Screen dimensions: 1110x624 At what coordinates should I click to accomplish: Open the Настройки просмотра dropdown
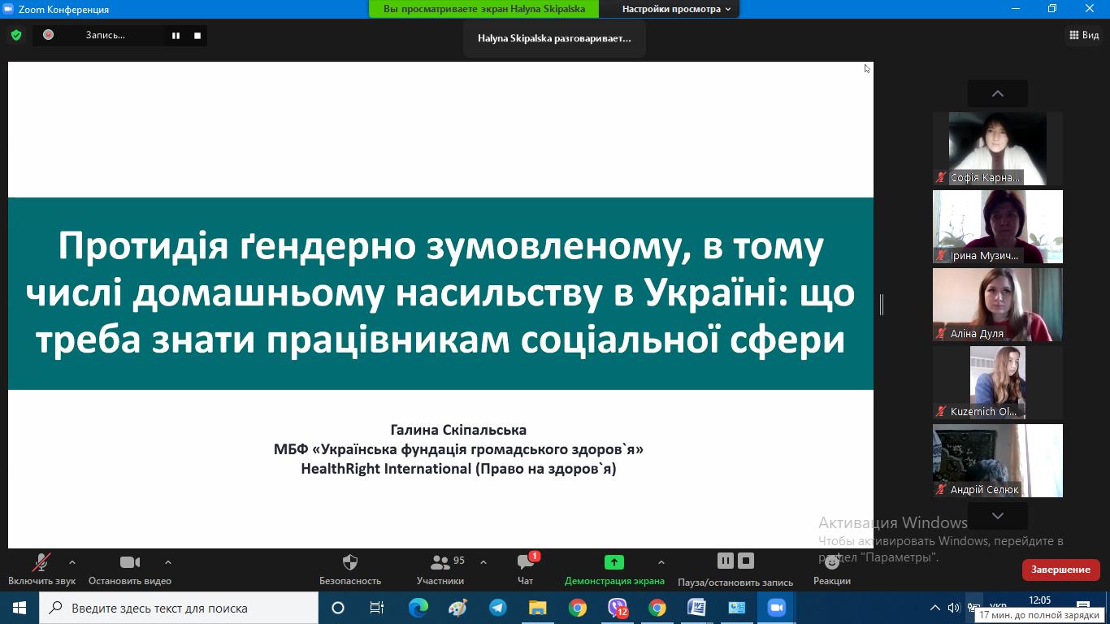(x=676, y=9)
